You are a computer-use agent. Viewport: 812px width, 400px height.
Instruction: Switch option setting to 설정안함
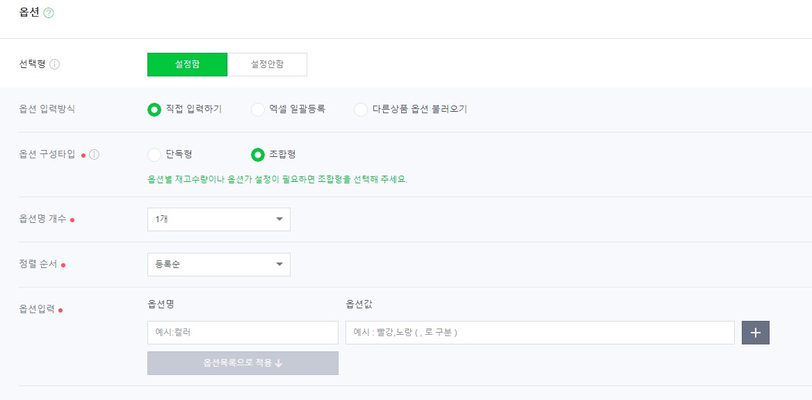pyautogui.click(x=267, y=64)
